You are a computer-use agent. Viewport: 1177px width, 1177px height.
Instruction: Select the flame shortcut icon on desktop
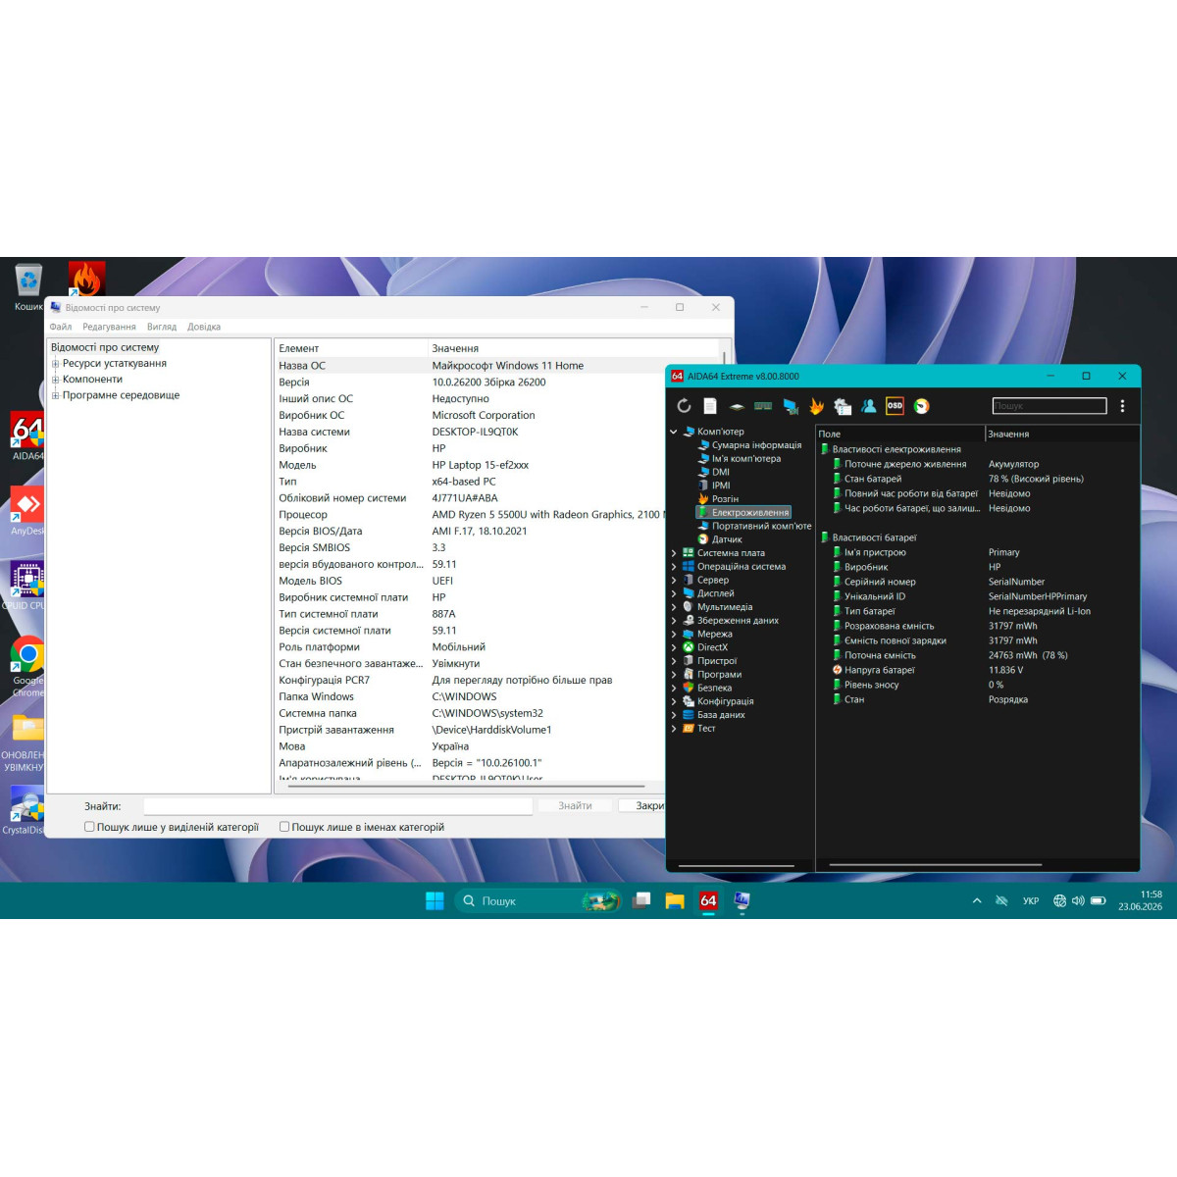[x=86, y=279]
